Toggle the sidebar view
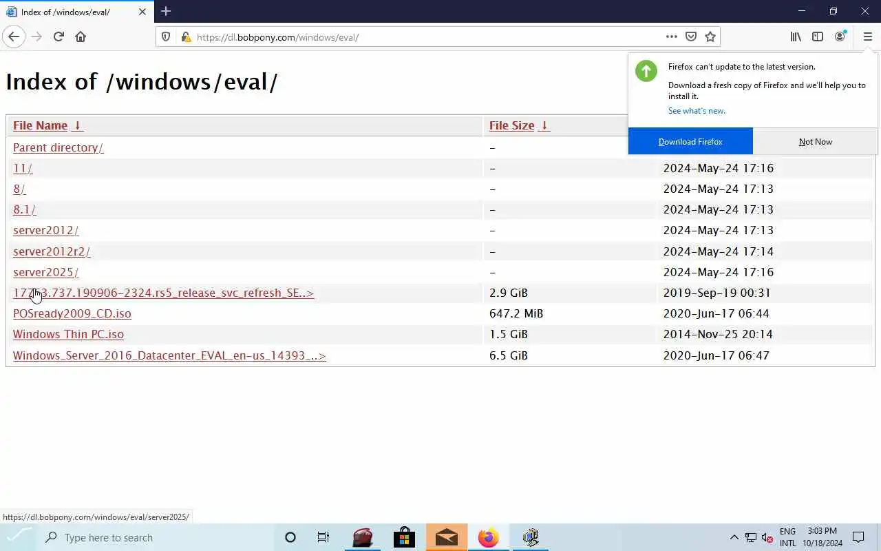 [818, 37]
